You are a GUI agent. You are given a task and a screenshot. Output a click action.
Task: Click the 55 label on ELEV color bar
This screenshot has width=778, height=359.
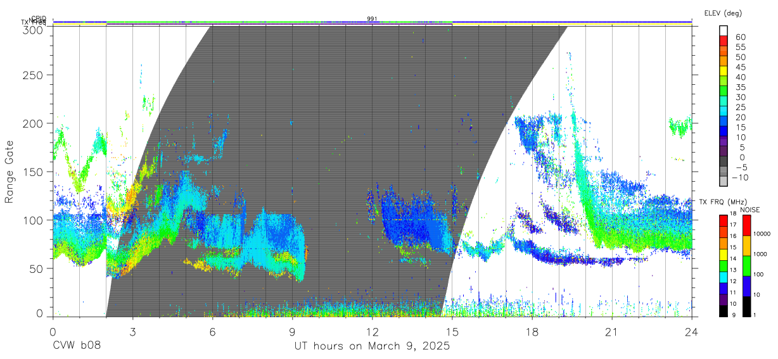741,47
